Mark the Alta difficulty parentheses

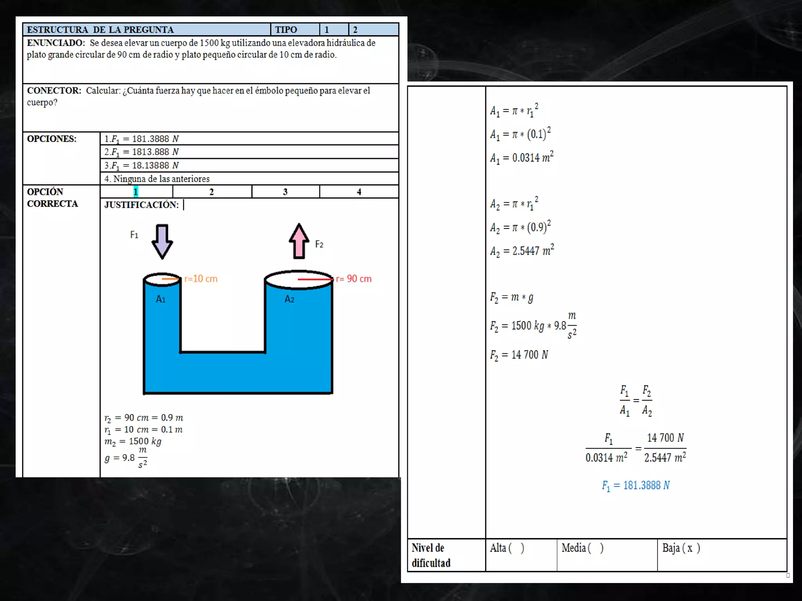point(517,548)
